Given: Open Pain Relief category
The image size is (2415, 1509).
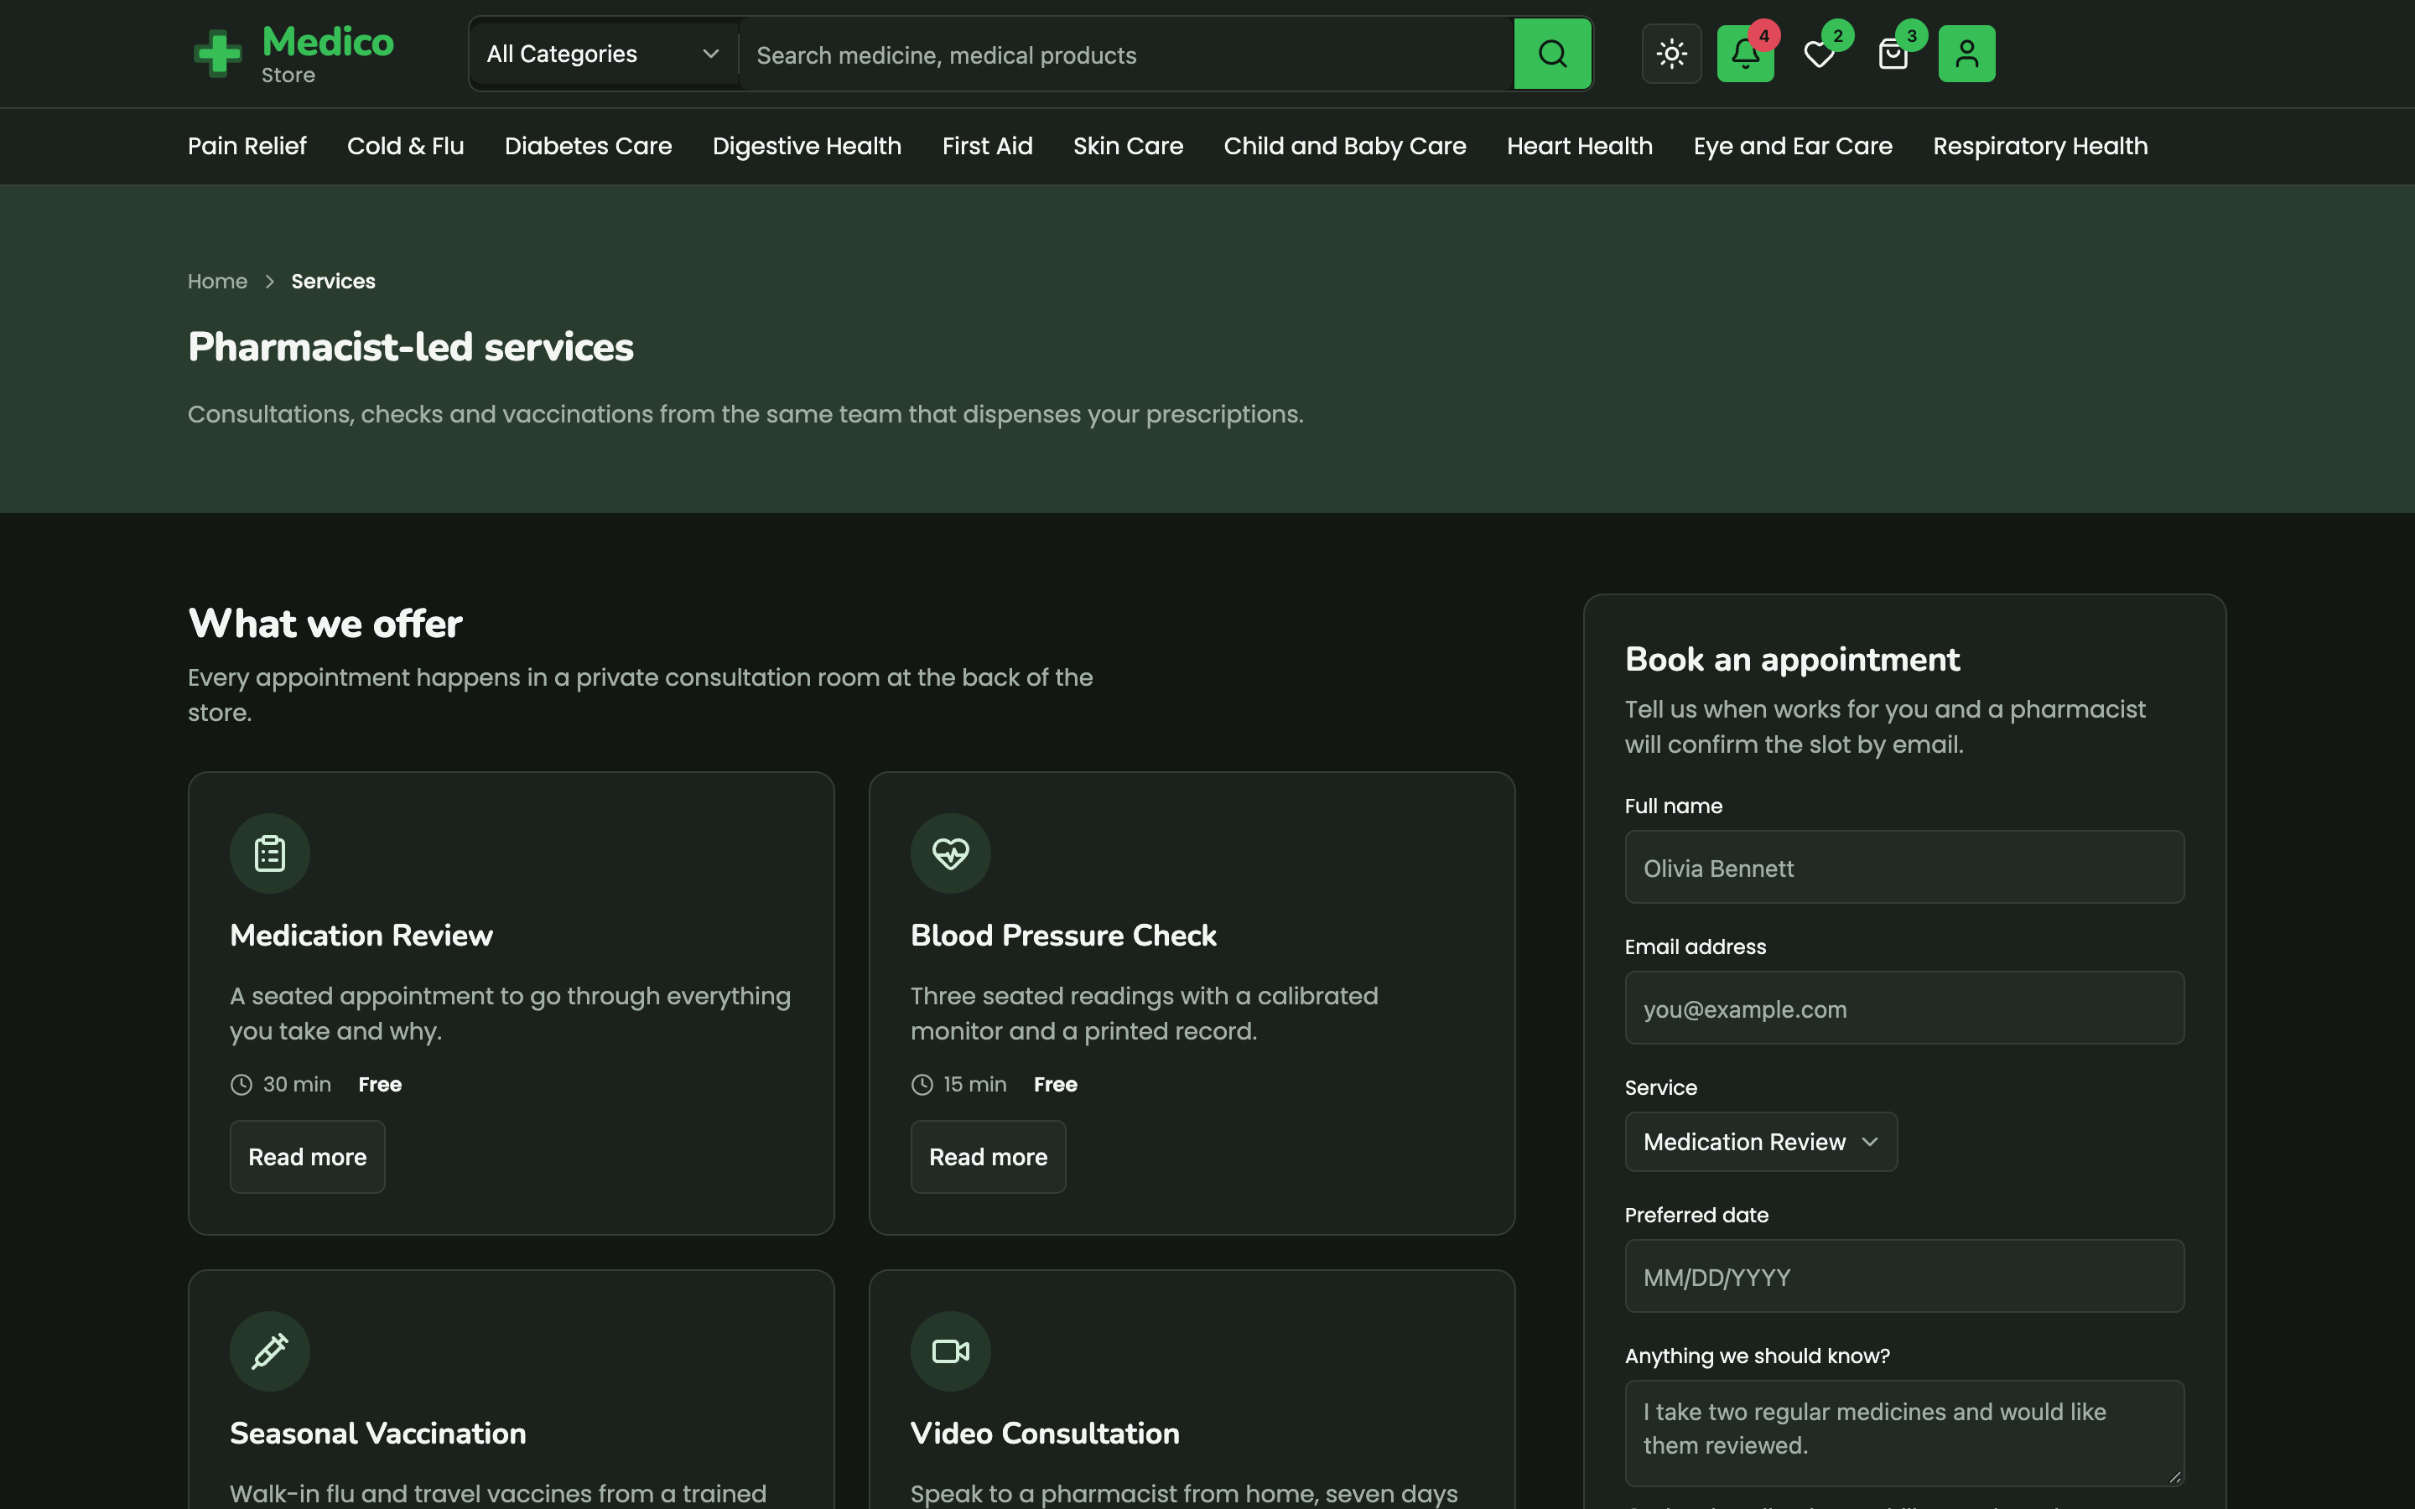Looking at the screenshot, I should pyautogui.click(x=247, y=146).
